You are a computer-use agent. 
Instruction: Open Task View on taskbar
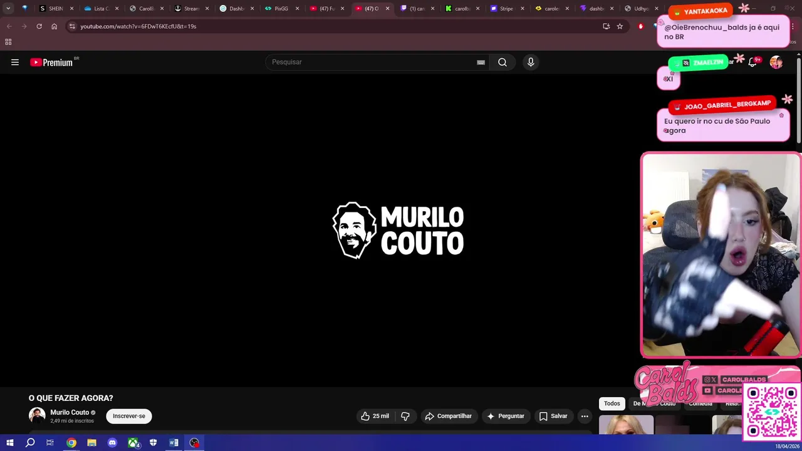pyautogui.click(x=50, y=443)
